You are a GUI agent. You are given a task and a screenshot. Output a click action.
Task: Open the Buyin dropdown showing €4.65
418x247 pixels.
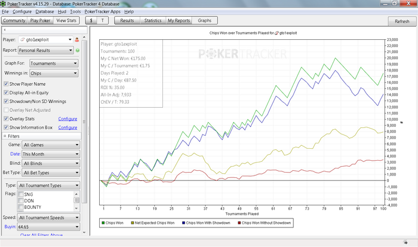point(48,227)
